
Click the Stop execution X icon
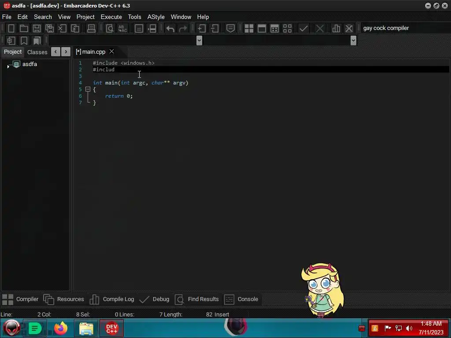(320, 29)
